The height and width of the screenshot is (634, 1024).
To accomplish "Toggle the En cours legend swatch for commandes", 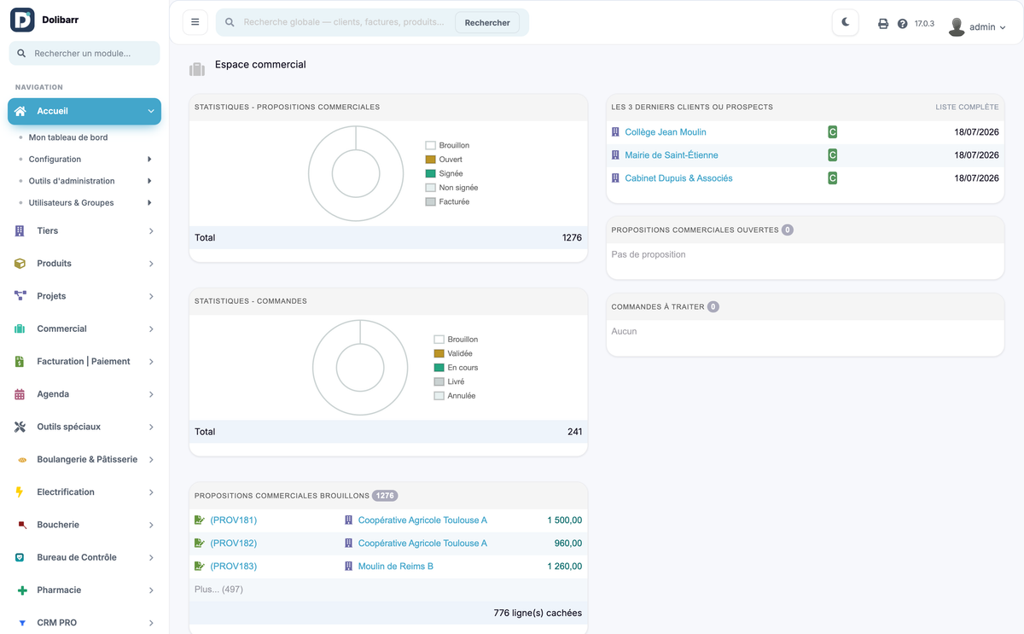I will click(439, 368).
